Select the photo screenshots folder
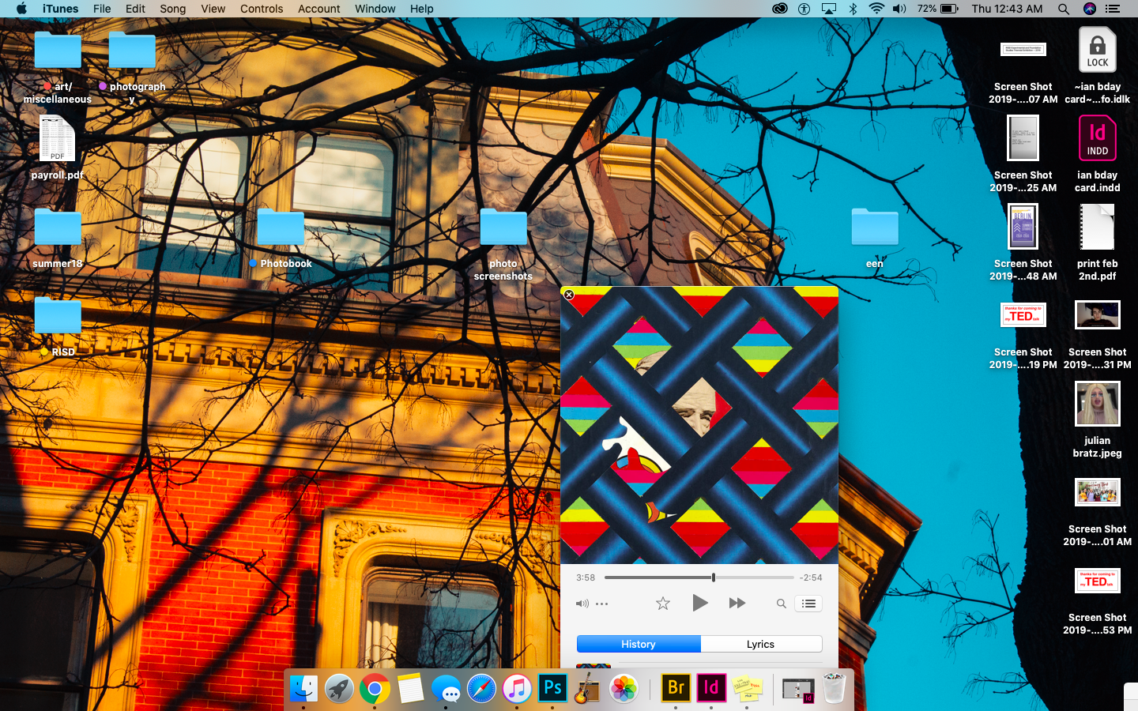 click(x=503, y=245)
